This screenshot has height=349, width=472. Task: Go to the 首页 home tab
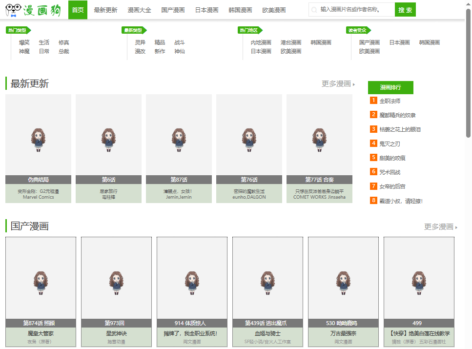[x=78, y=10]
